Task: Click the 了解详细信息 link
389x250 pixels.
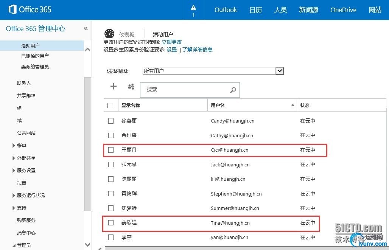Action: pyautogui.click(x=198, y=50)
